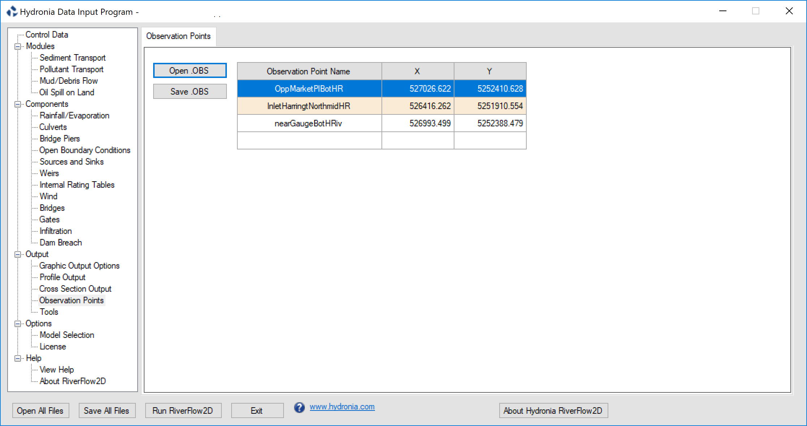Collapse the Components tree node

click(x=17, y=104)
